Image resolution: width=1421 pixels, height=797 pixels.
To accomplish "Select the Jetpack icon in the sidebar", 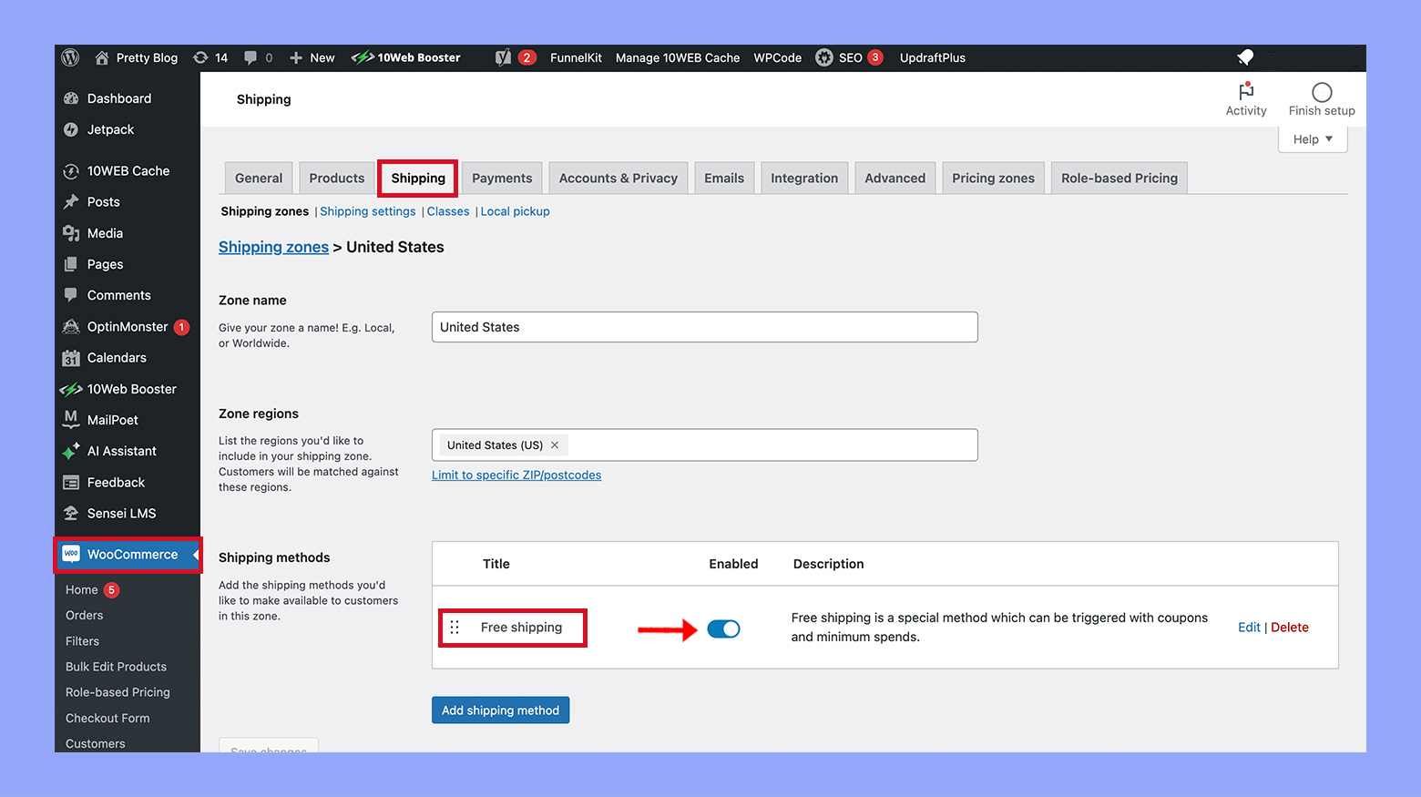I will 71,129.
